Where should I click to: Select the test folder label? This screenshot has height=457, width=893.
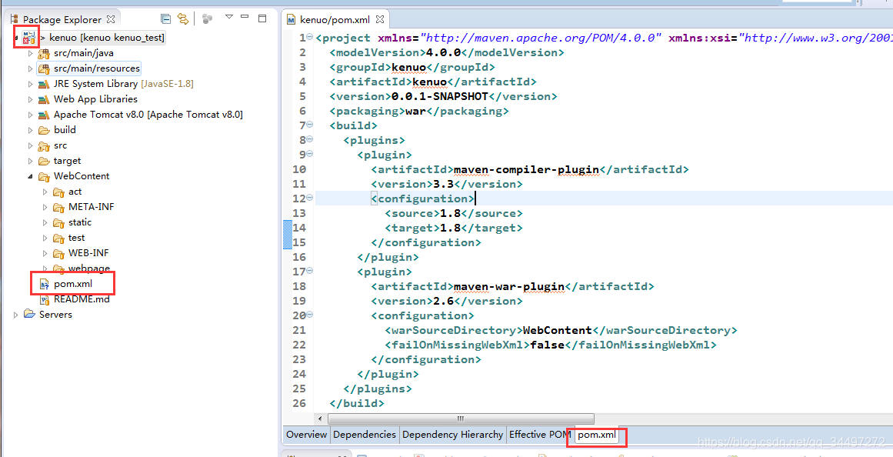[x=76, y=238]
